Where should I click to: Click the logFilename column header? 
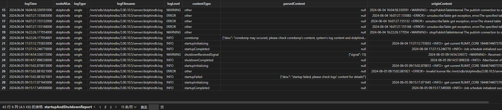[126, 4]
